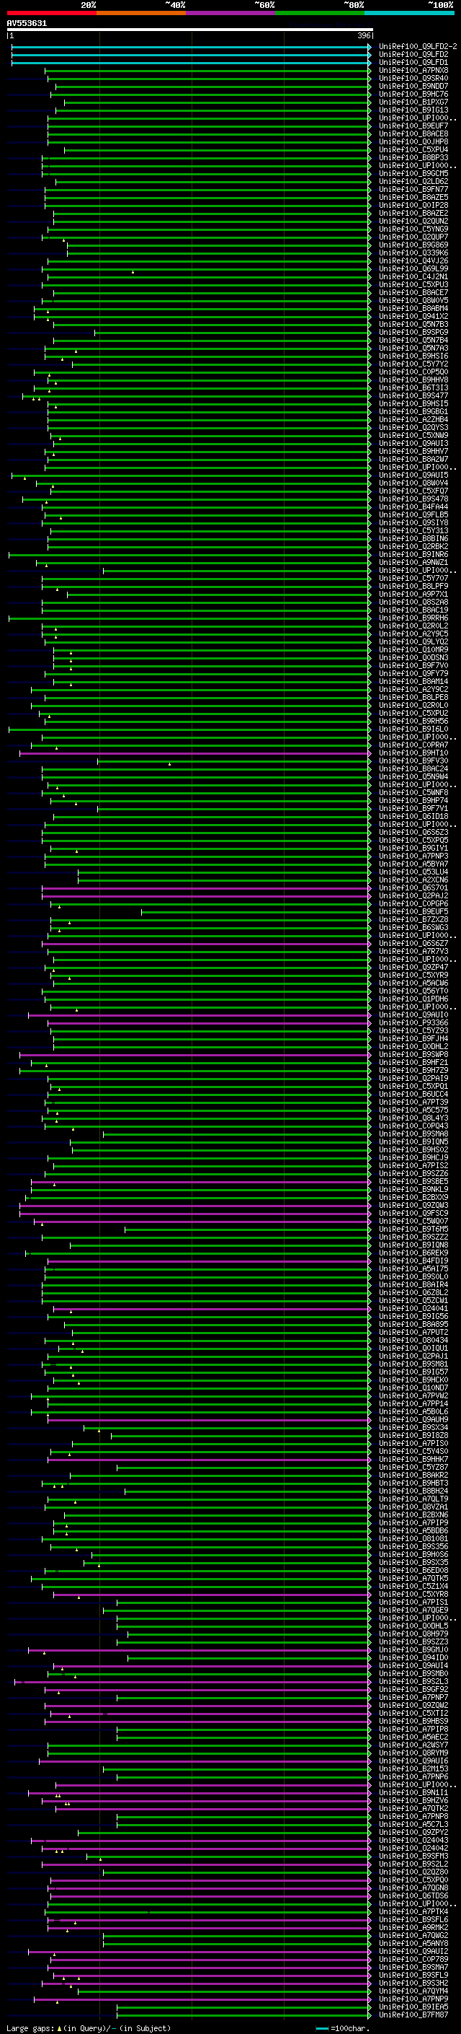Click the purple alignment bar of UniRef100_Q6S701
Viewport: 461px width, 2034px height.
206,888
